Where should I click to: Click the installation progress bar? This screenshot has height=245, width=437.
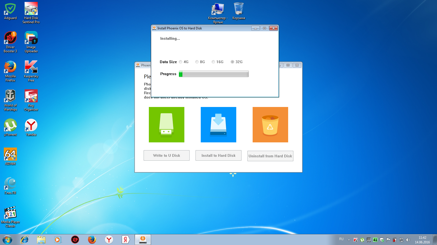click(214, 74)
